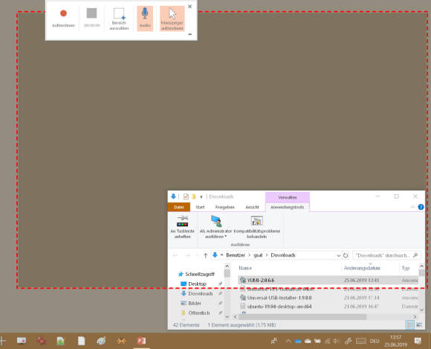Image resolution: width=431 pixels, height=349 pixels.
Task: Select Universal-USB-Installer file in list
Action: pyautogui.click(x=279, y=298)
